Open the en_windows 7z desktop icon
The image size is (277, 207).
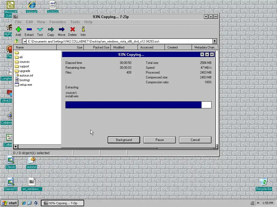[x=32, y=182]
